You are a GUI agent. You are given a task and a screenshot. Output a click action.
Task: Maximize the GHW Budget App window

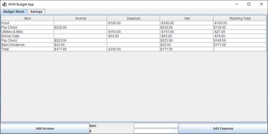(249, 4)
